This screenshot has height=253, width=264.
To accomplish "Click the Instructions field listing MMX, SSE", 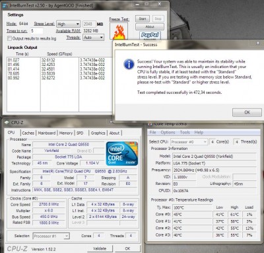I will tap(85, 190).
